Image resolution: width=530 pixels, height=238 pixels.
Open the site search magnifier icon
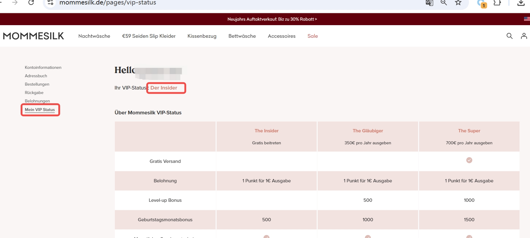[x=509, y=36]
